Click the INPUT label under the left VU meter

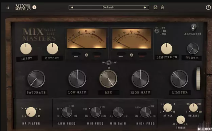tap(76, 56)
